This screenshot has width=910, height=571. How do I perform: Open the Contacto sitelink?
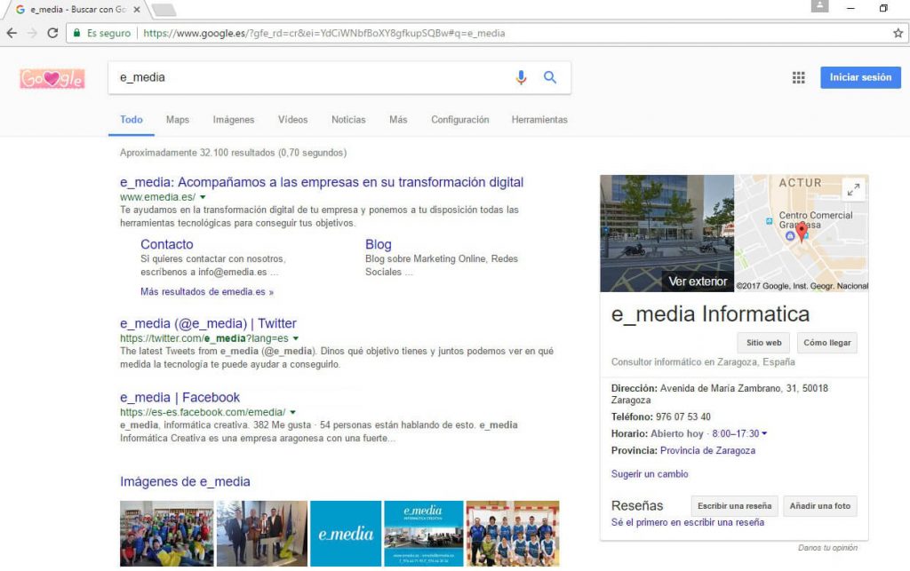pos(166,244)
